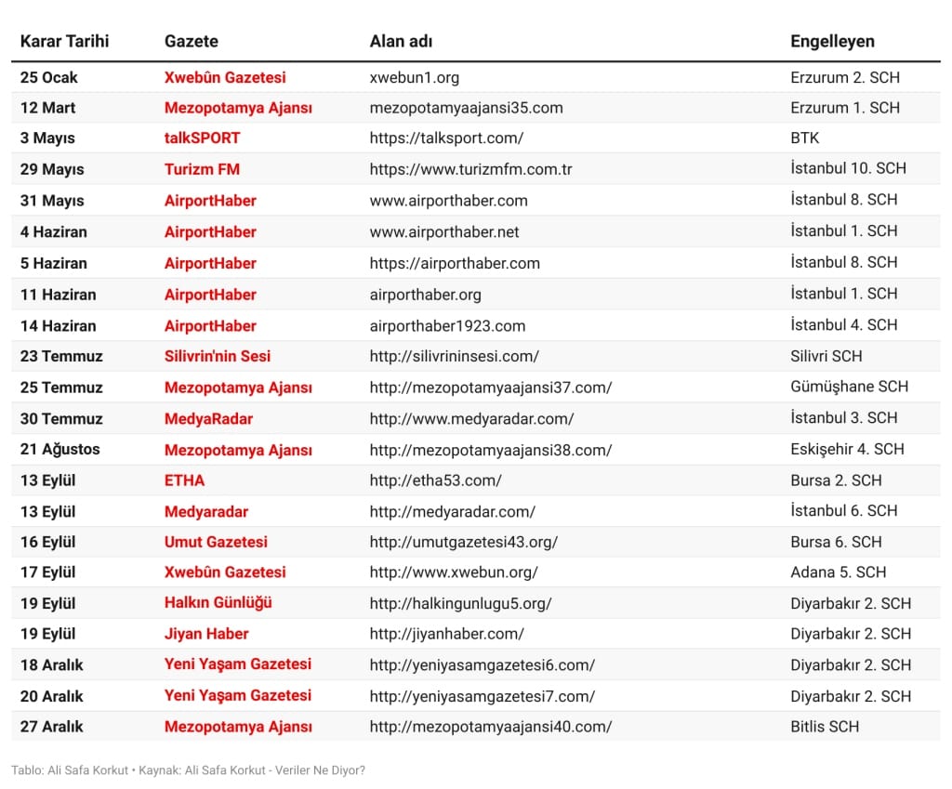Open the Jiyan Haber link
The height and width of the screenshot is (789, 952).
(206, 634)
